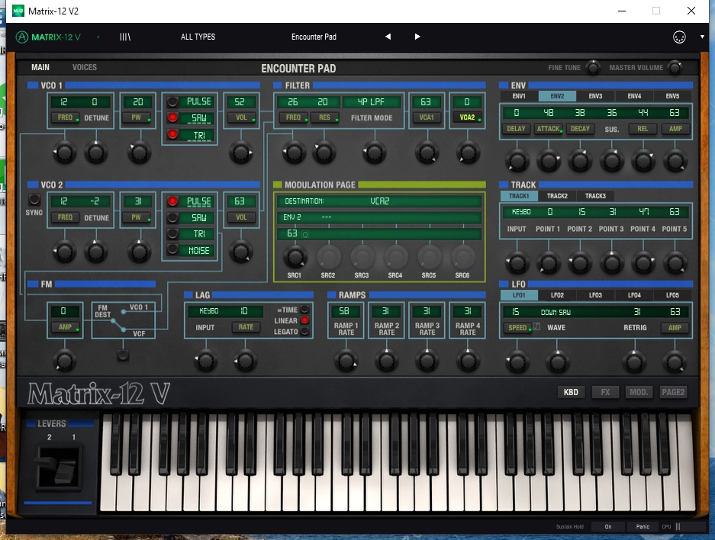This screenshot has width=715, height=540.
Task: Click the envelope DECAY button
Action: [580, 129]
